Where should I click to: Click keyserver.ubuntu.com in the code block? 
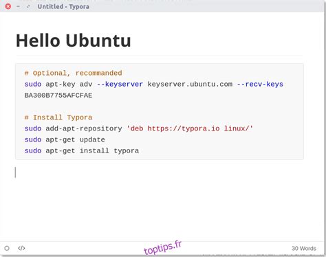190,85
